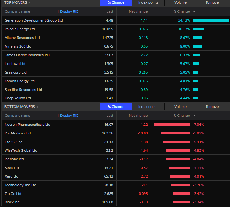Switch Bottom Movers to Turnover tab
Screen dimensions: 230x207
(x=213, y=107)
